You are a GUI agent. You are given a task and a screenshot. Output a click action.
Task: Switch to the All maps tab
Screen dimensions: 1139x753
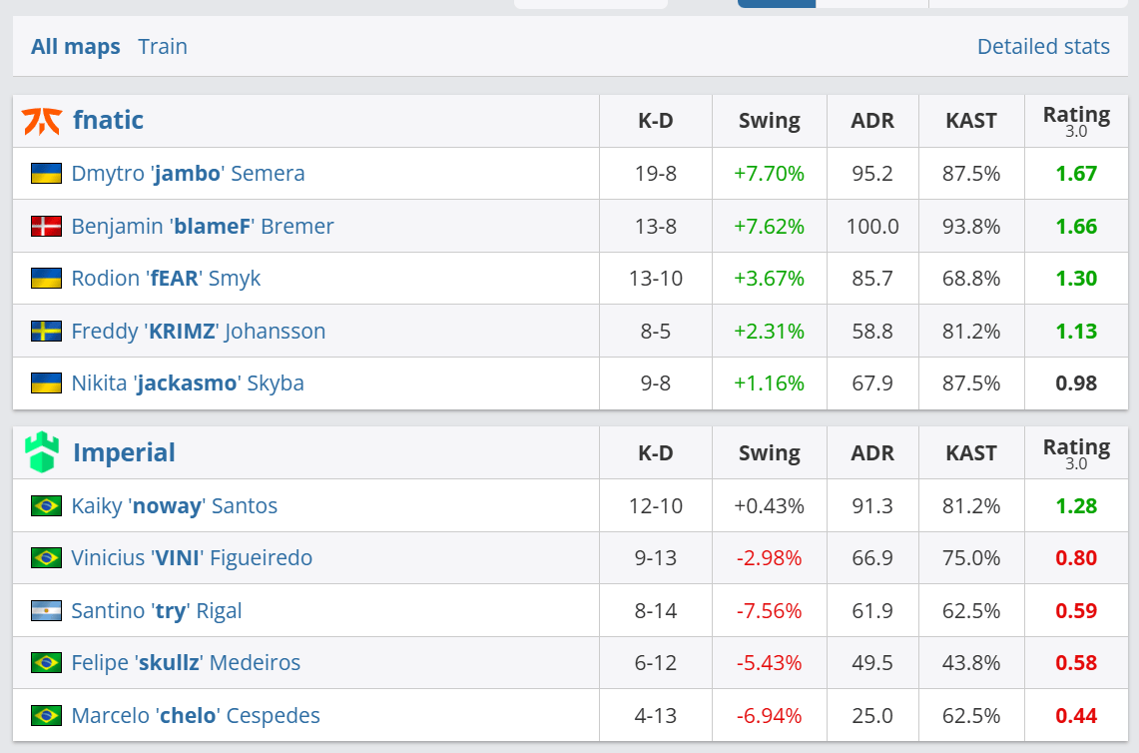[x=76, y=47]
